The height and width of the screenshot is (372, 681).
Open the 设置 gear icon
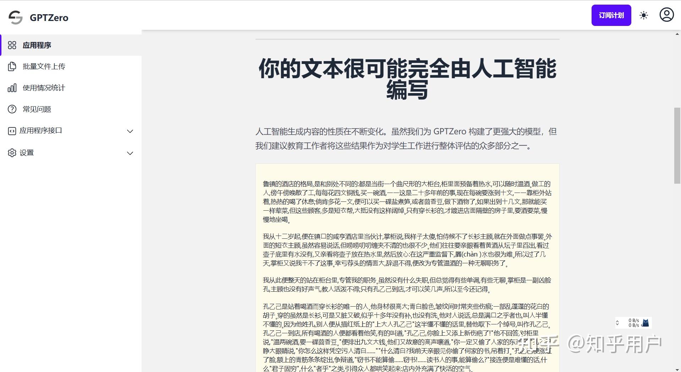(12, 152)
